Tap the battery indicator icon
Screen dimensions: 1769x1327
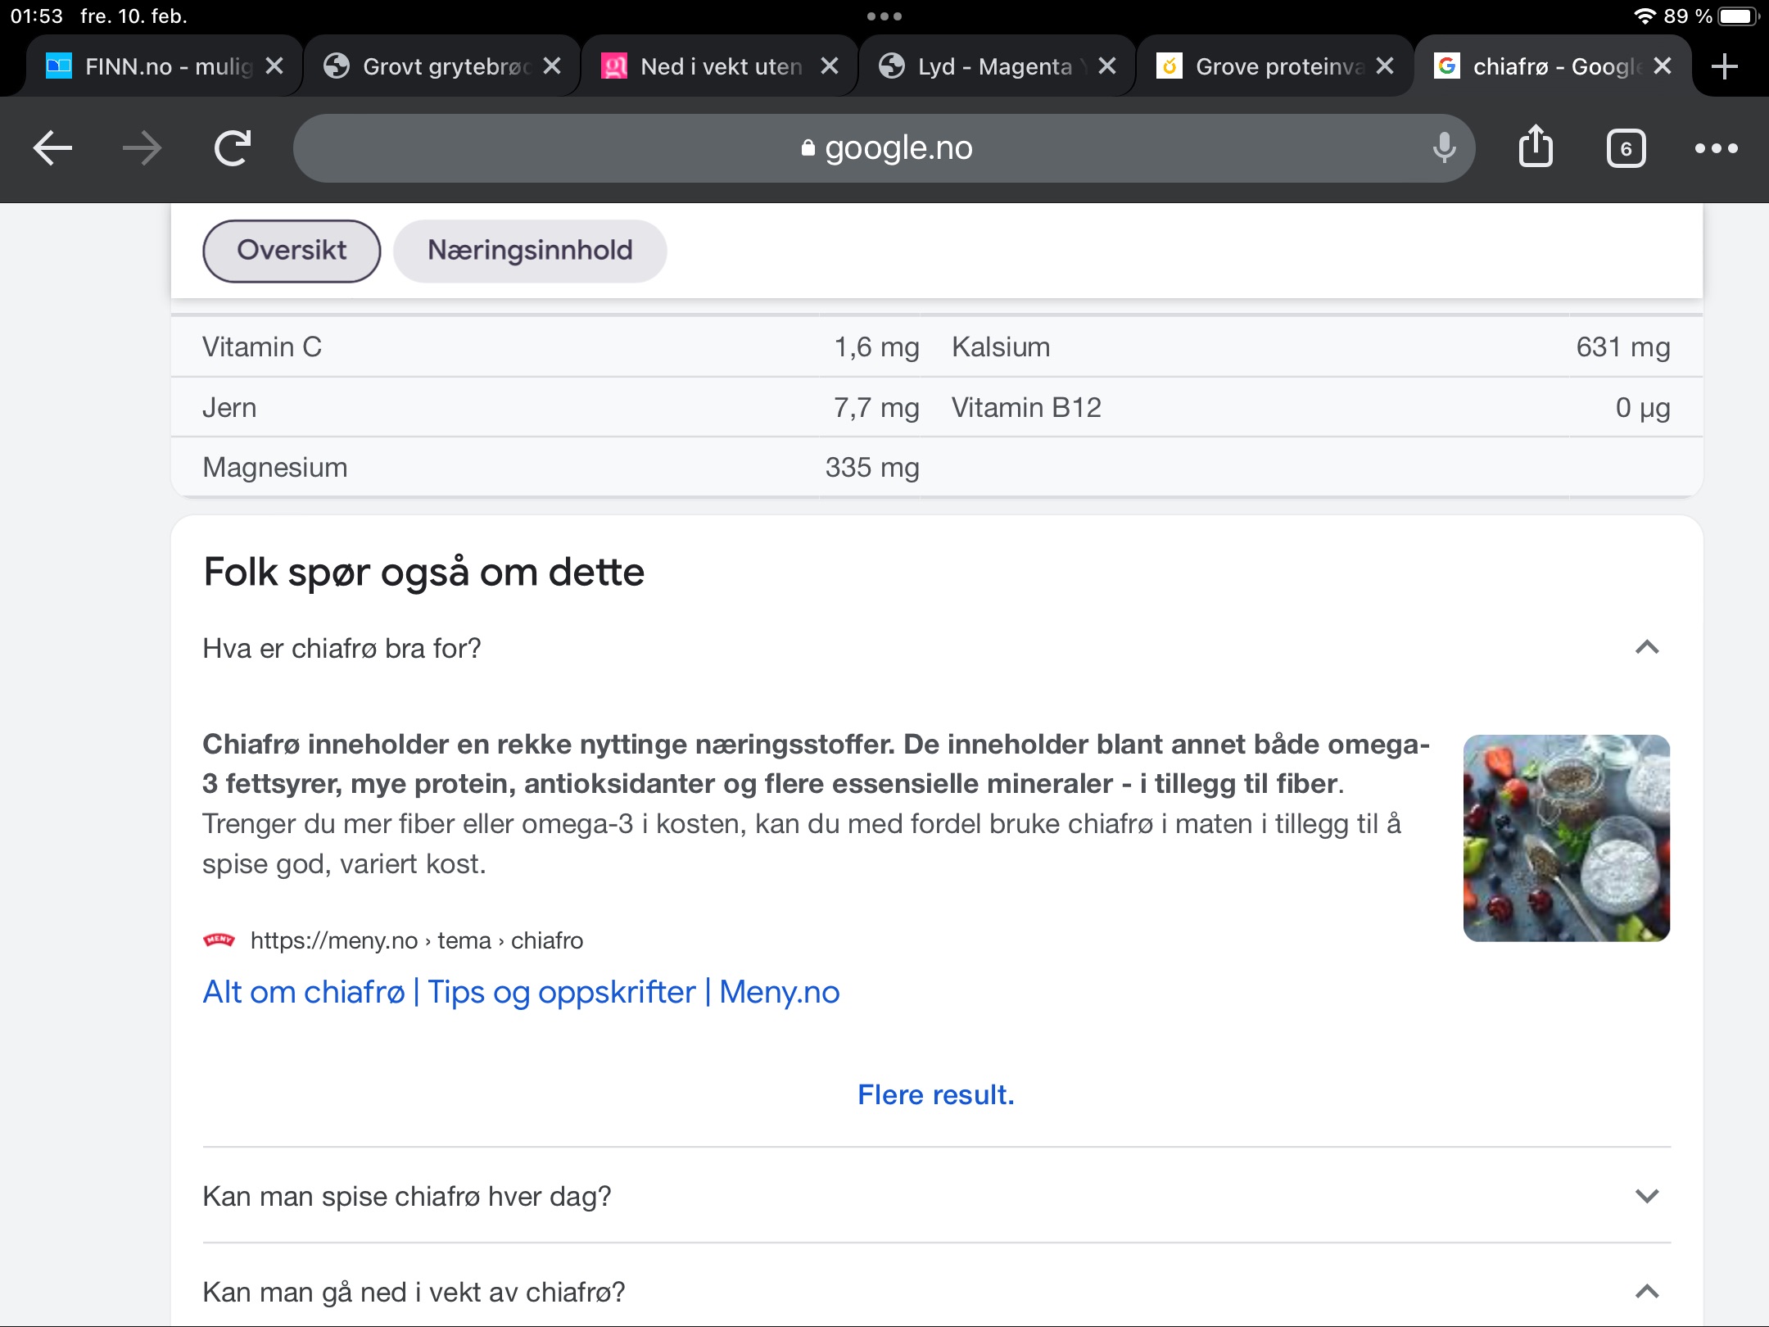click(1738, 16)
